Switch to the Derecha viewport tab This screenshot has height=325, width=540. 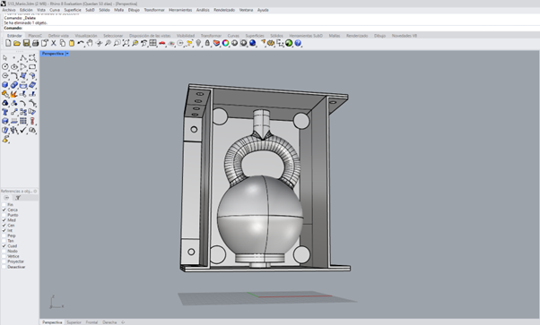(x=109, y=322)
